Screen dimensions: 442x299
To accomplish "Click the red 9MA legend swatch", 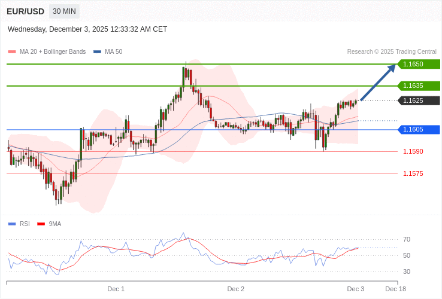I will [x=41, y=224].
